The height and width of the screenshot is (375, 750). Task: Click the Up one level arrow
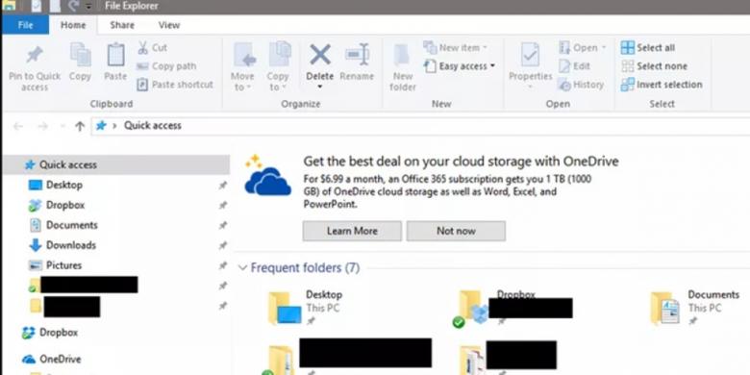click(80, 126)
